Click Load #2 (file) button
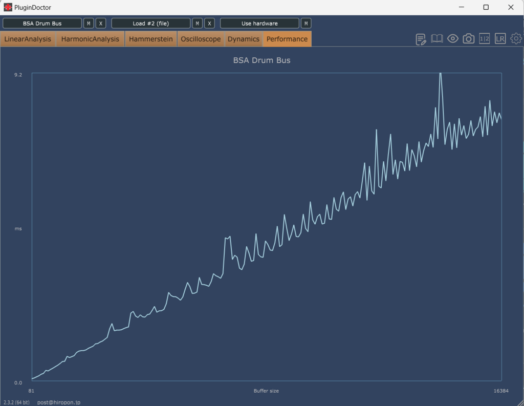Viewport: 524px width, 406px height. tap(151, 24)
